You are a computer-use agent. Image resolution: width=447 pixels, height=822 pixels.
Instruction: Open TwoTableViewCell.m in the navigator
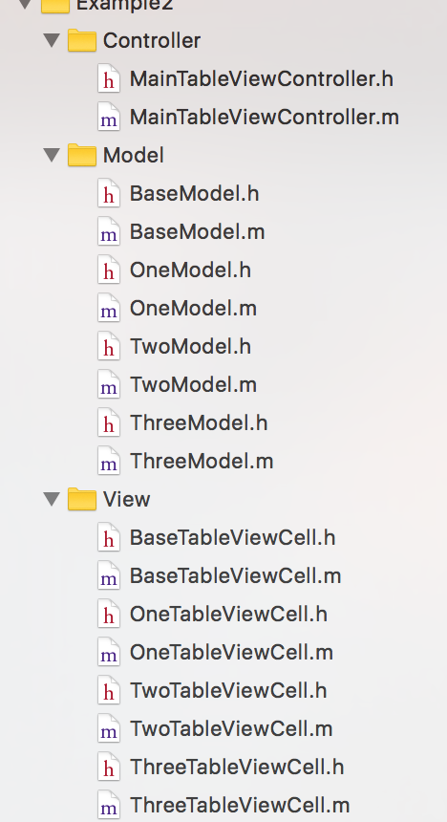pos(231,729)
